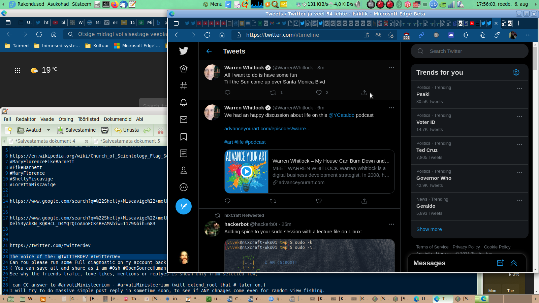Open the Explore hashtag icon in Twitter sidebar
The width and height of the screenshot is (539, 303).
coord(184,86)
